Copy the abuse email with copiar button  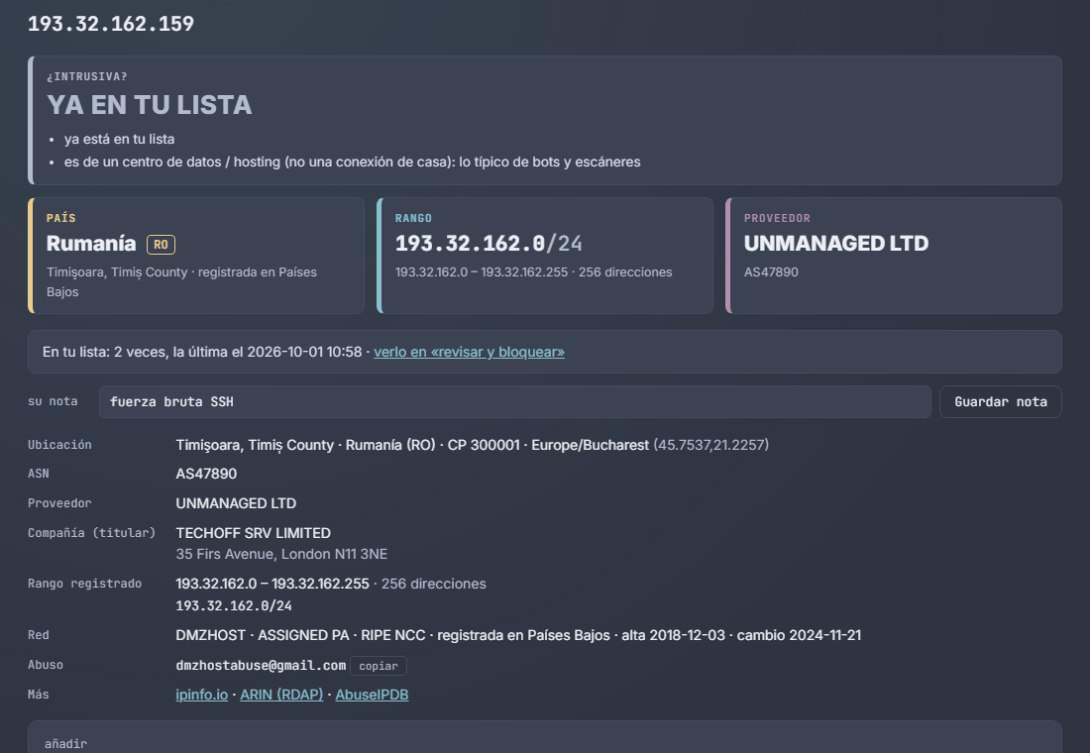(379, 666)
